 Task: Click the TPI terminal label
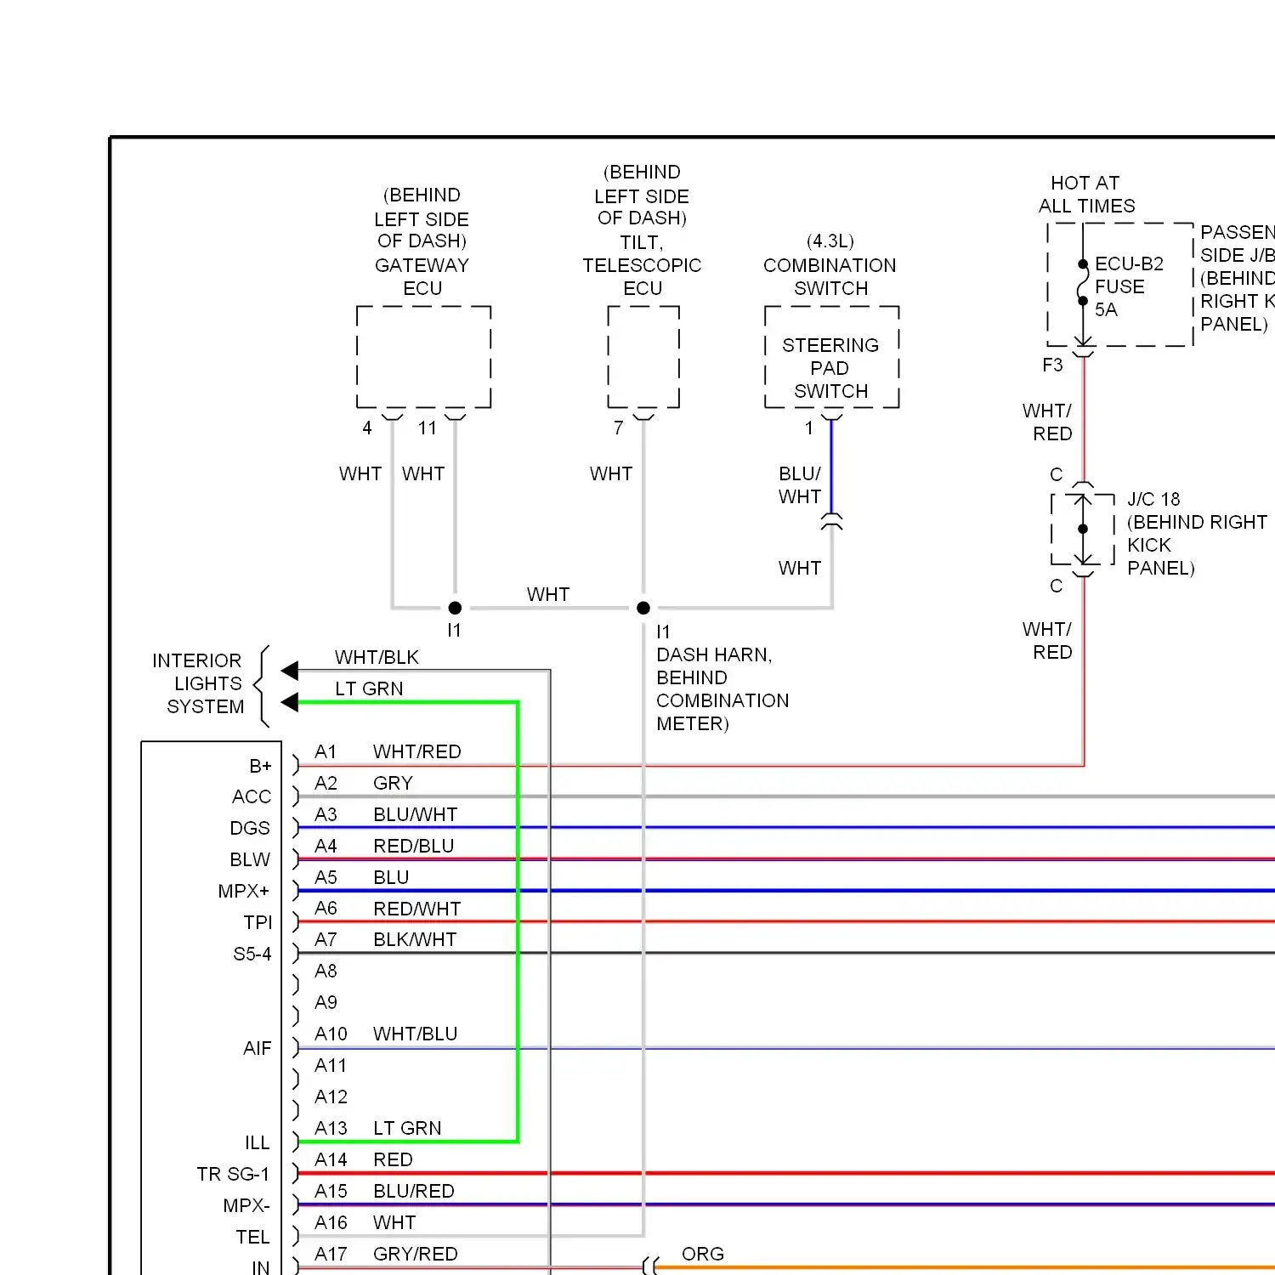pos(258,922)
